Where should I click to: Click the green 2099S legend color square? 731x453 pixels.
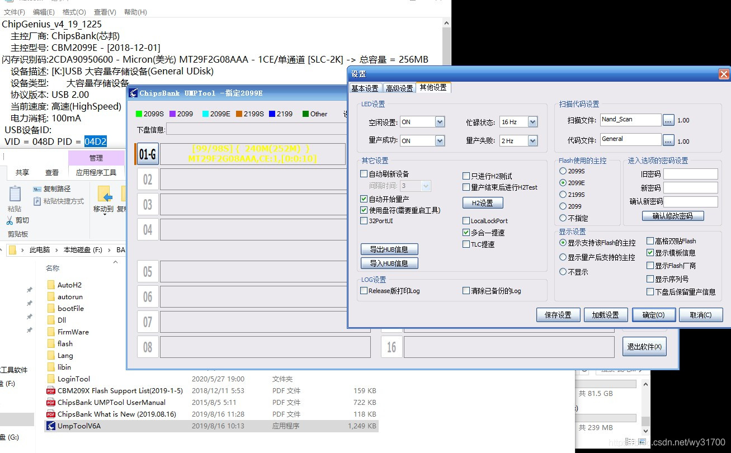139,114
